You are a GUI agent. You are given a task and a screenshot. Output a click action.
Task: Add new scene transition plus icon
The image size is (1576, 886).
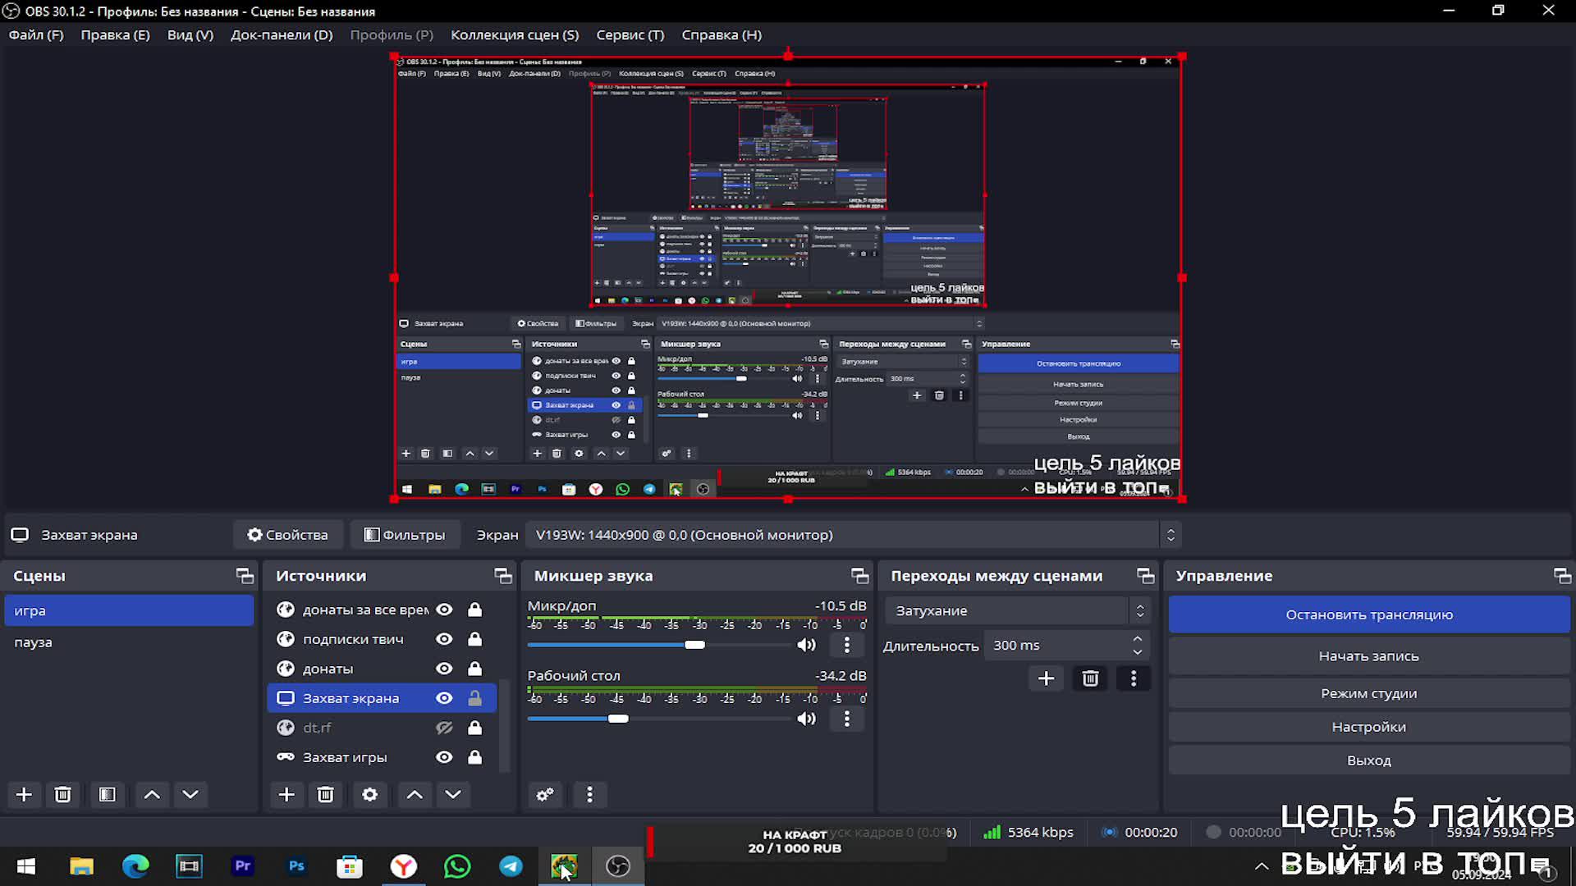tap(1046, 678)
